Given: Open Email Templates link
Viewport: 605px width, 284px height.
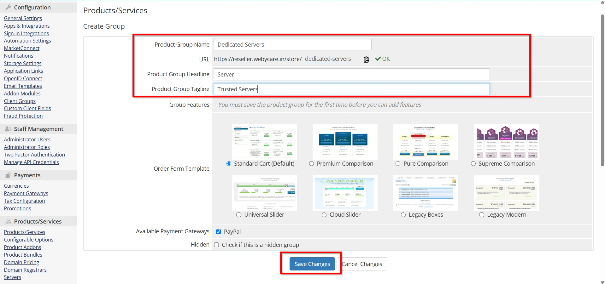Looking at the screenshot, I should [23, 86].
